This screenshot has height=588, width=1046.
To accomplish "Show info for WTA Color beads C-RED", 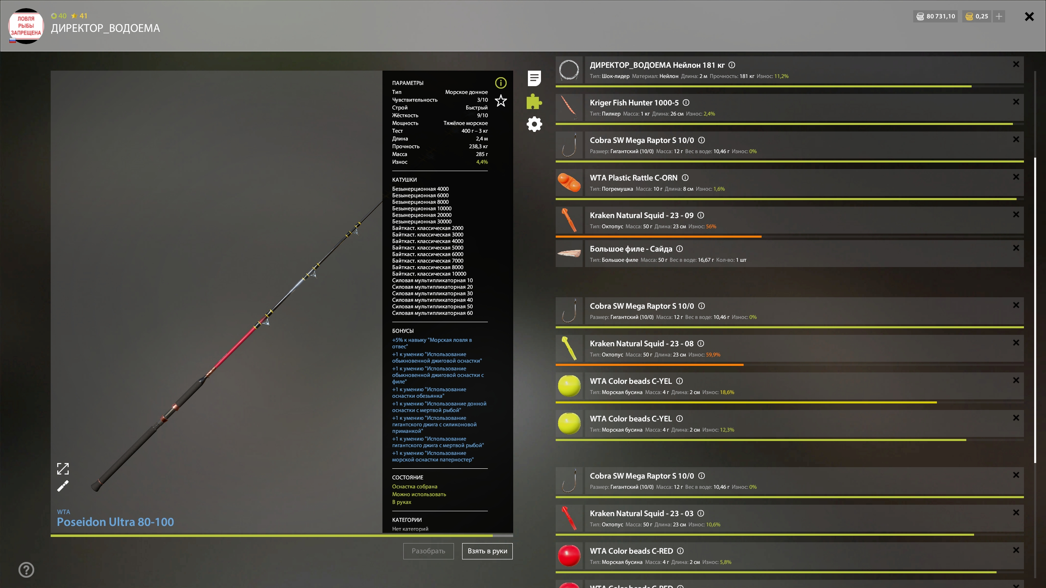I will (680, 551).
